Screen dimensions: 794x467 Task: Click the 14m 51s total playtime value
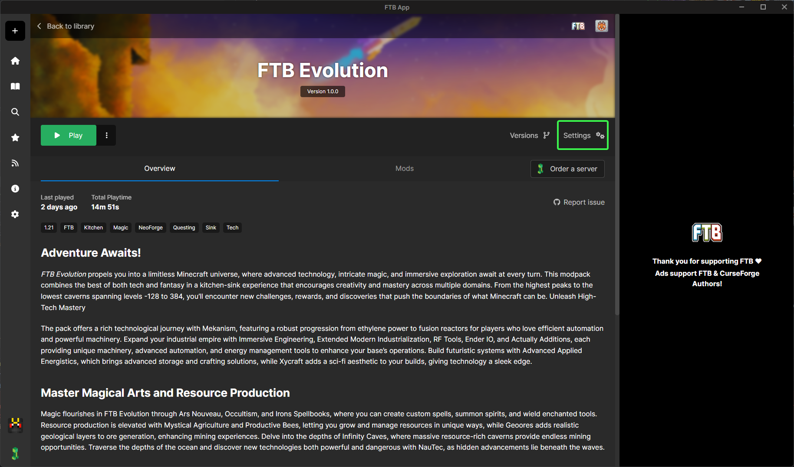pyautogui.click(x=105, y=207)
